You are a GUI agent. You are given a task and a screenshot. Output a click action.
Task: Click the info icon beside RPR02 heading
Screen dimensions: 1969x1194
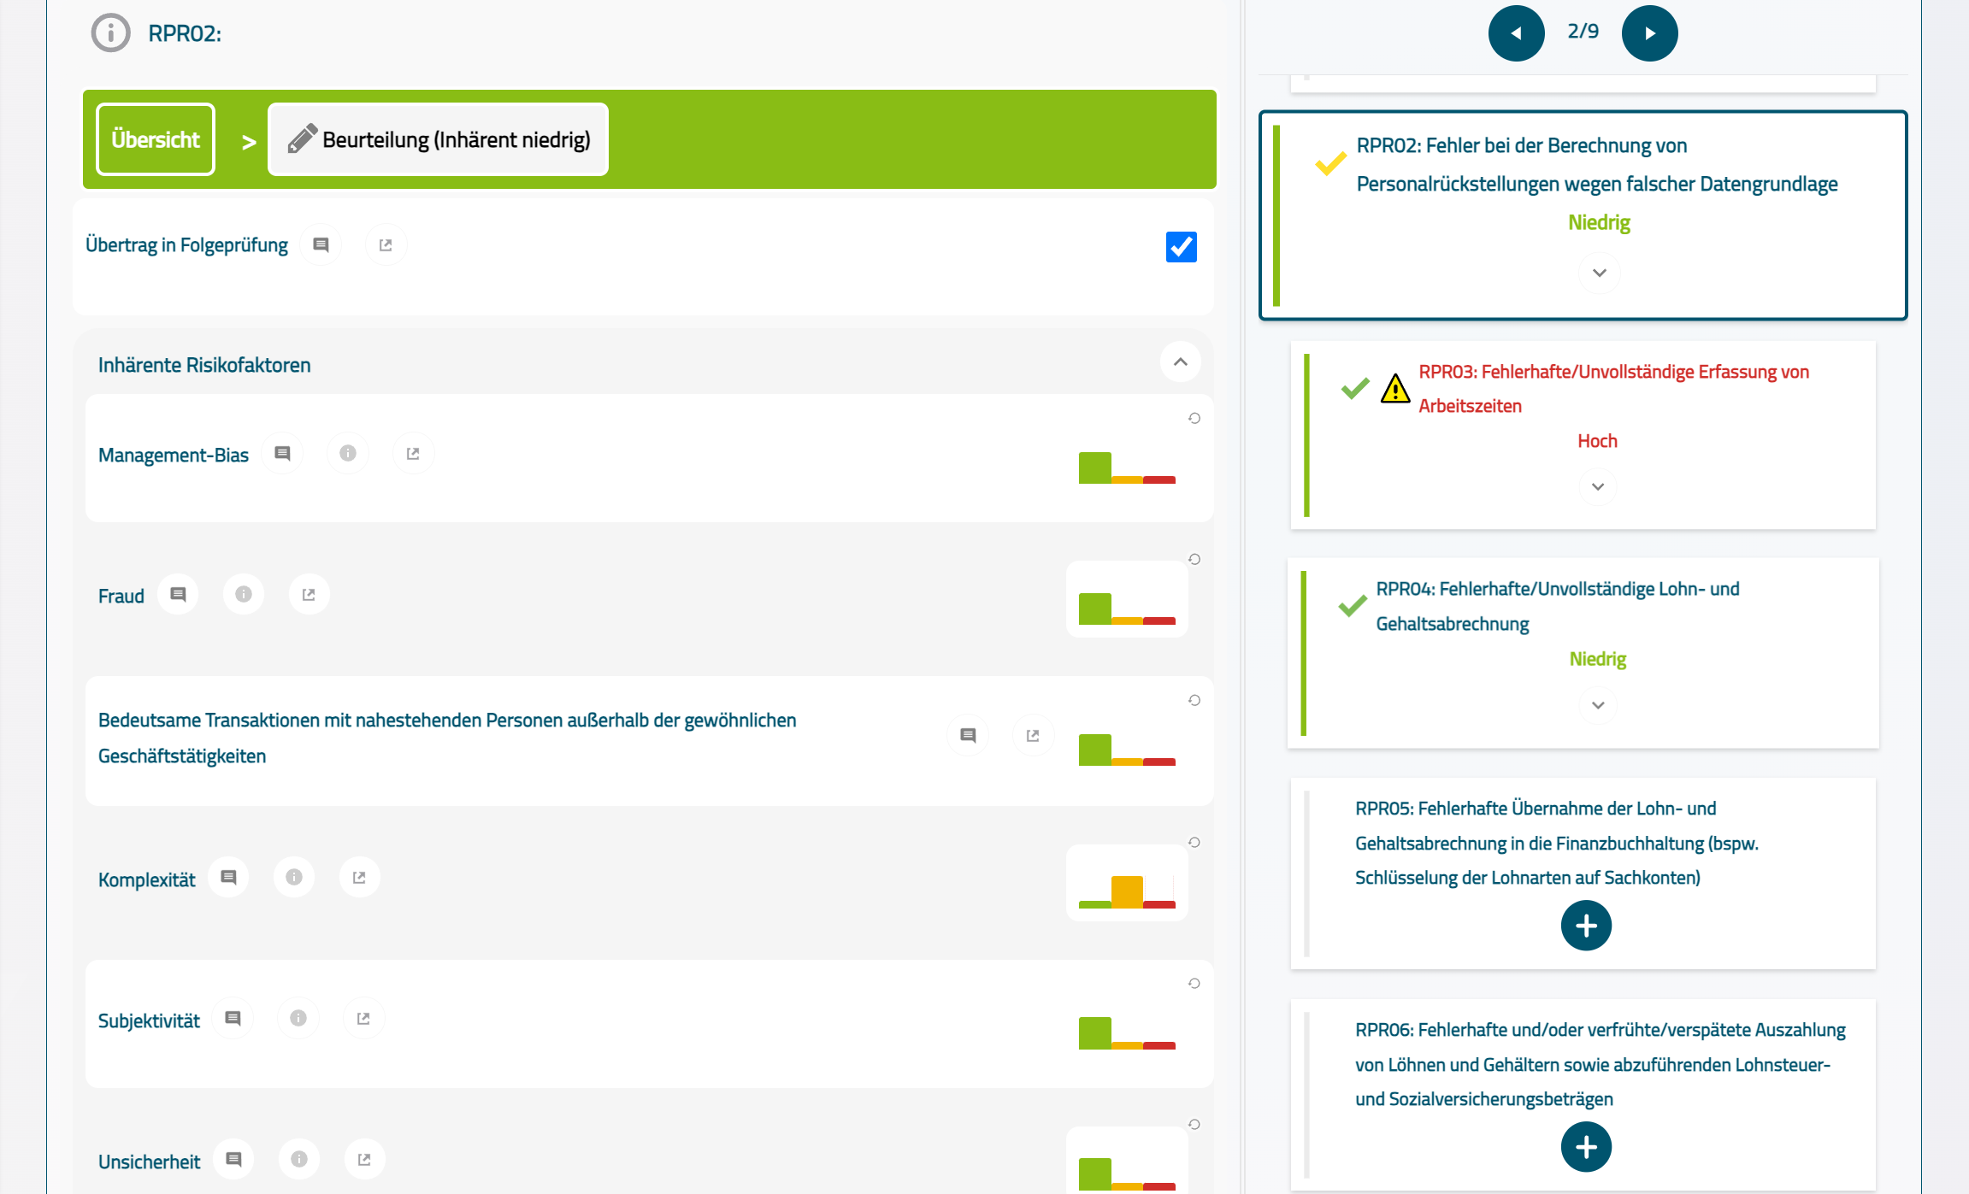pyautogui.click(x=111, y=33)
